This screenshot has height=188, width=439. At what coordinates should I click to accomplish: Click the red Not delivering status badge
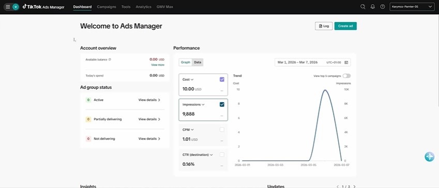click(88, 139)
